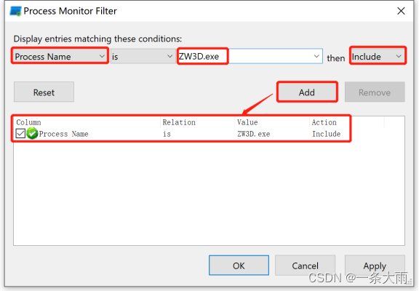This screenshot has width=419, height=291.
Task: Expand the ZW3D.exe value combo box arrow
Action: (x=316, y=57)
